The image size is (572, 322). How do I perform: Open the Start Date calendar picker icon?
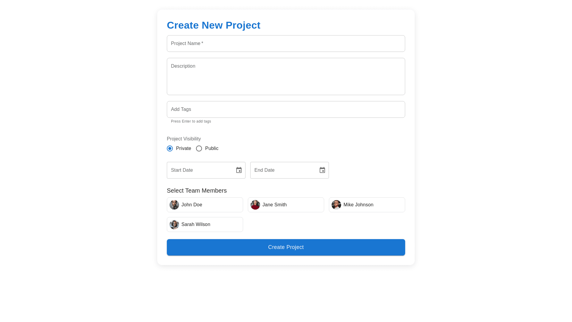coord(239,170)
